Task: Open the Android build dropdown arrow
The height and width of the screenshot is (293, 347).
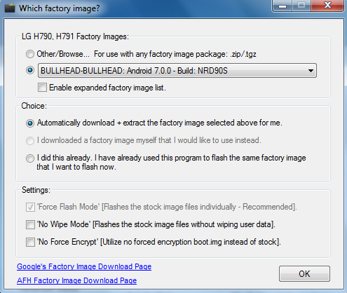Action: [311, 71]
